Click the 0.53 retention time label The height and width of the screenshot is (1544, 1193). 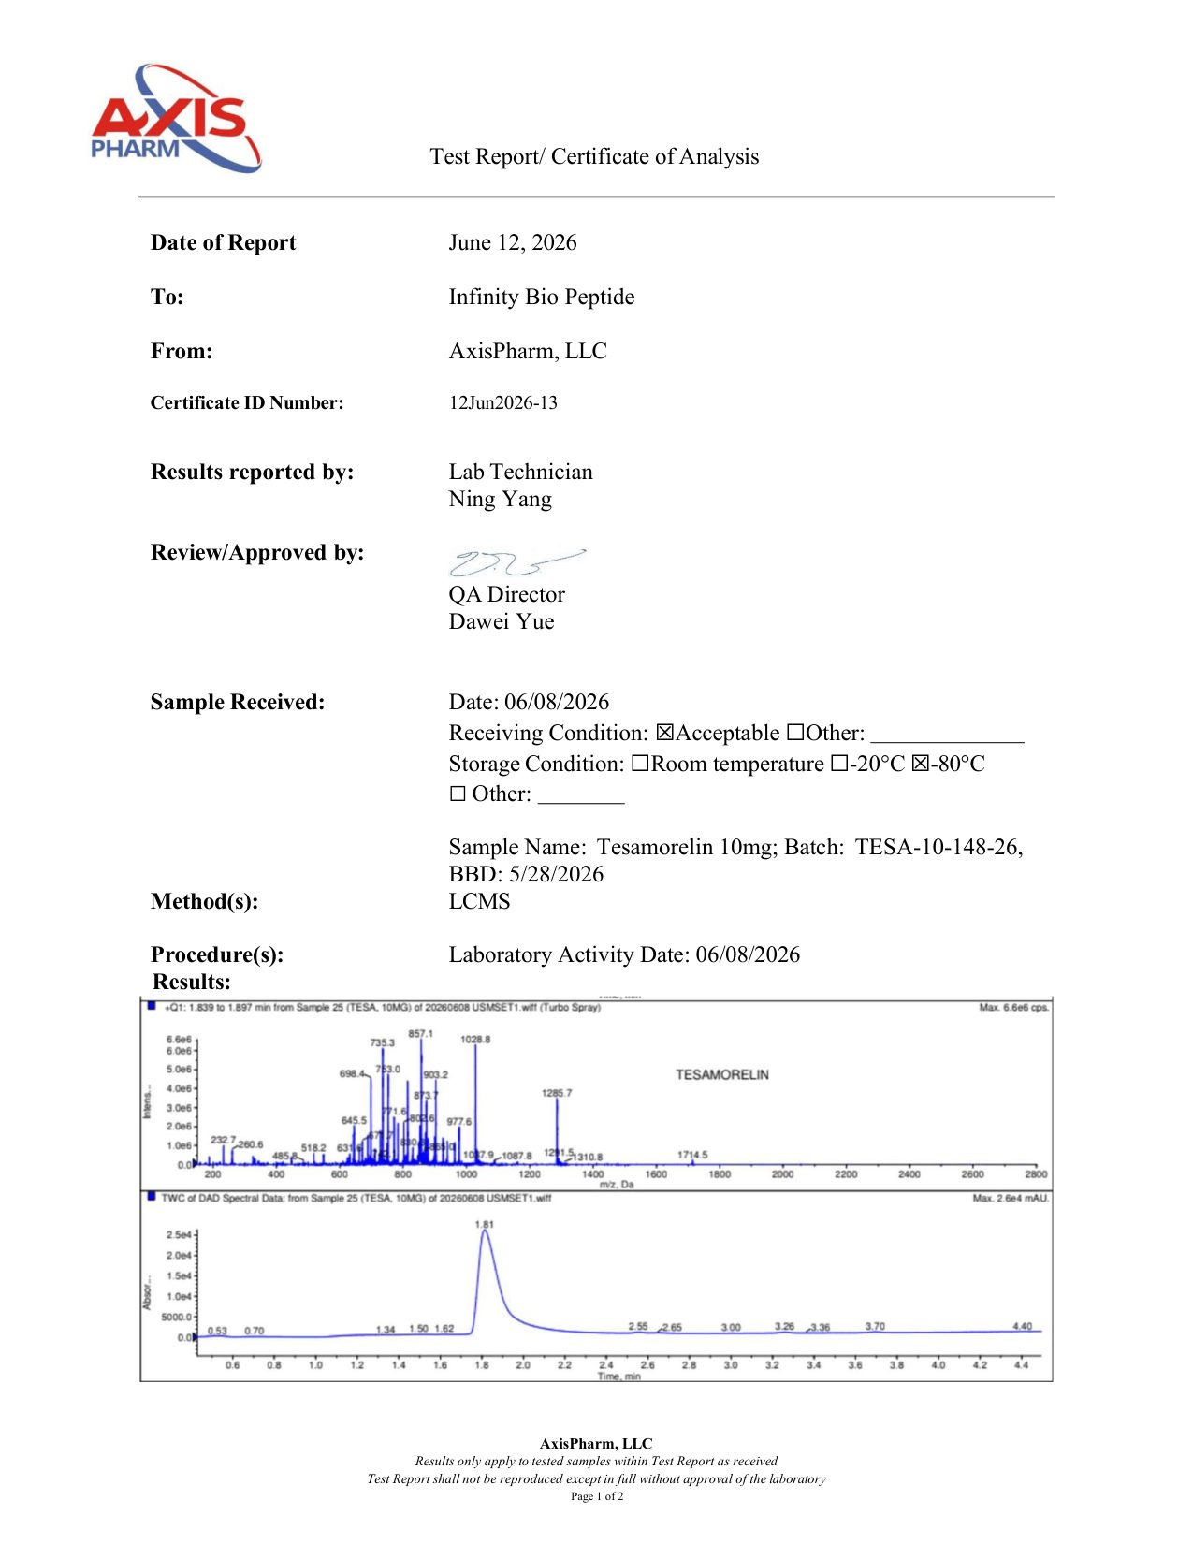(x=217, y=1330)
